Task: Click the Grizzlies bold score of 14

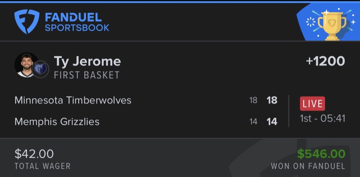Action: (x=272, y=121)
